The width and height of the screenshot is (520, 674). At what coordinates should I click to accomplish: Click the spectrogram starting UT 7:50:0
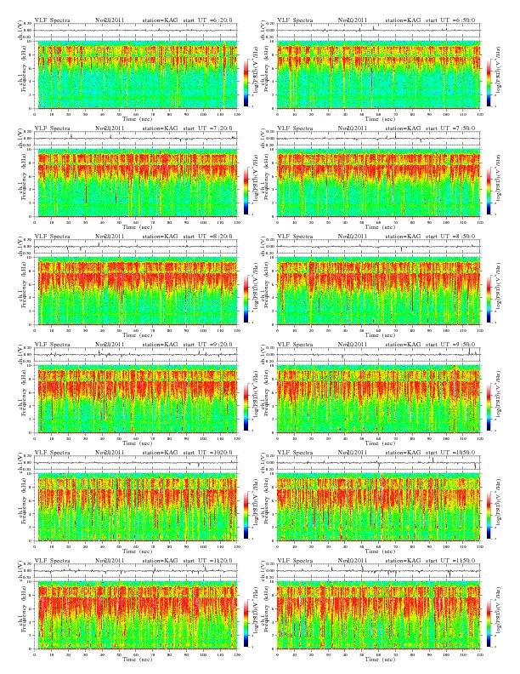(378, 183)
